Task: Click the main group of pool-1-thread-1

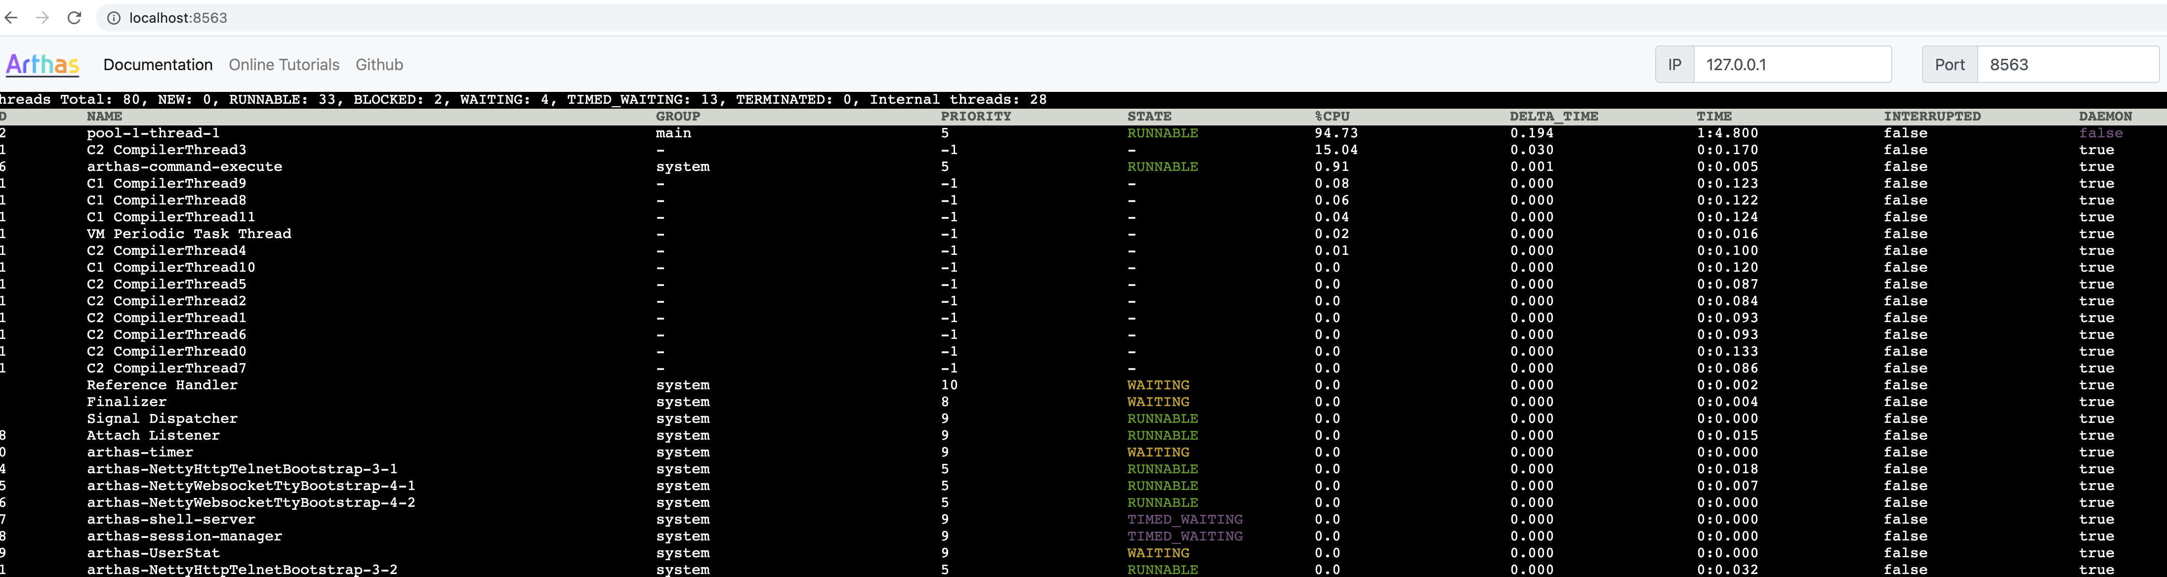Action: (x=674, y=133)
